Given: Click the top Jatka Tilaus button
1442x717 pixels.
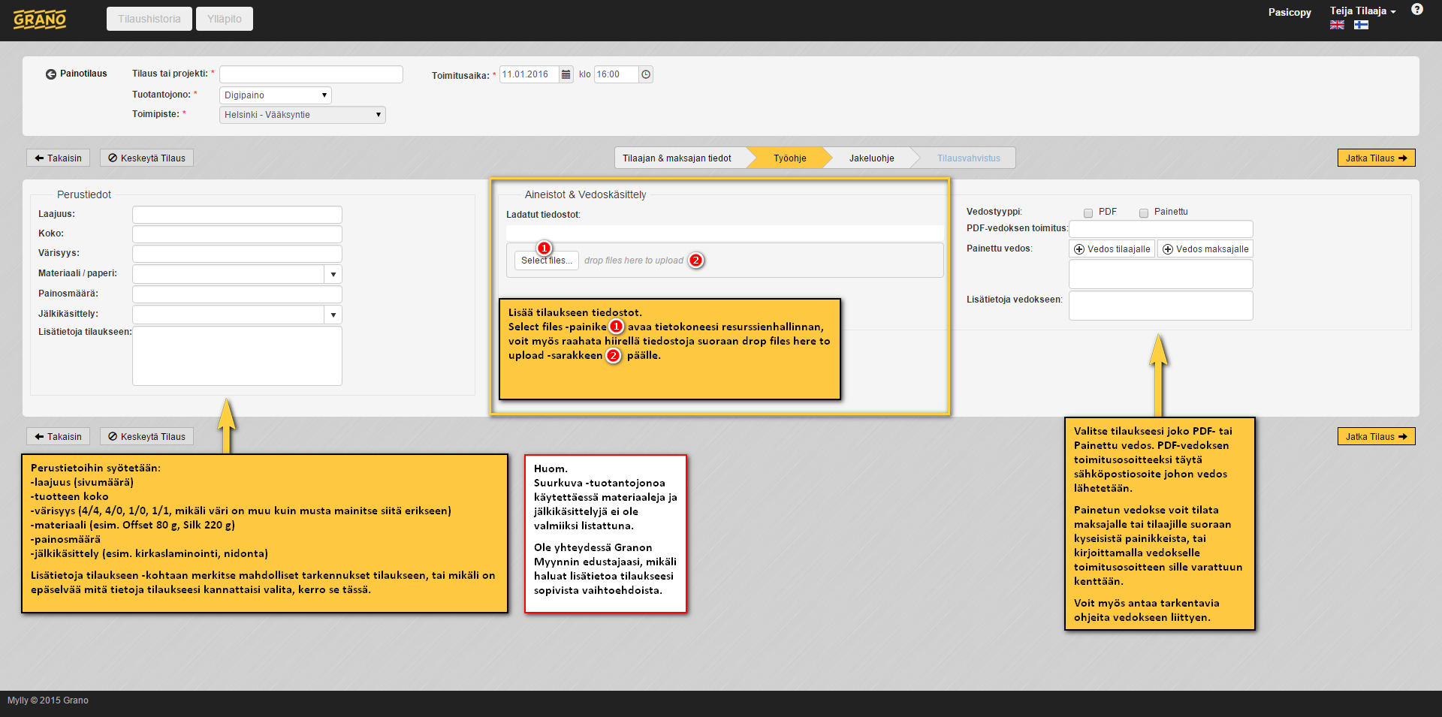Looking at the screenshot, I should (1376, 158).
